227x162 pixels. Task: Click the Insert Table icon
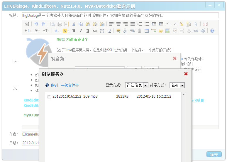coord(147,31)
